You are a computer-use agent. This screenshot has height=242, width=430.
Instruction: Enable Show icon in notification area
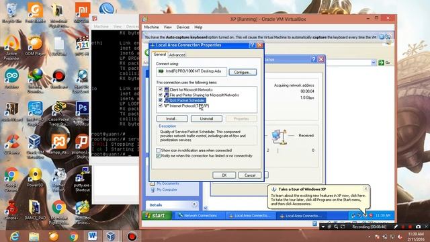click(159, 151)
